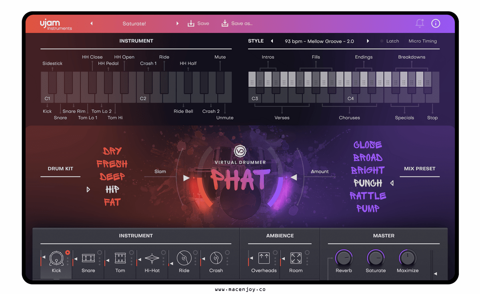Click the Room channel level arrow

(x=283, y=259)
